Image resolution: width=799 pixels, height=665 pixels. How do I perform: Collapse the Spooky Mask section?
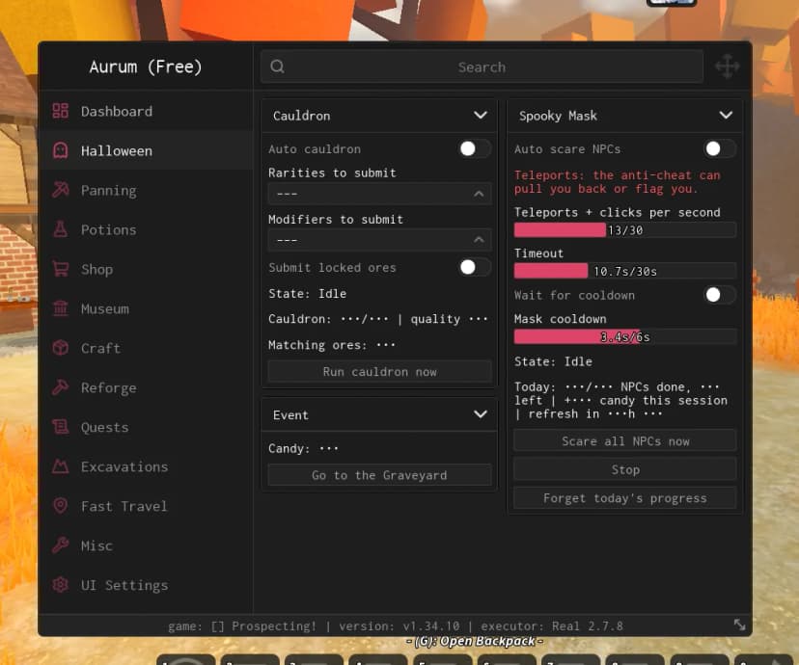click(726, 115)
